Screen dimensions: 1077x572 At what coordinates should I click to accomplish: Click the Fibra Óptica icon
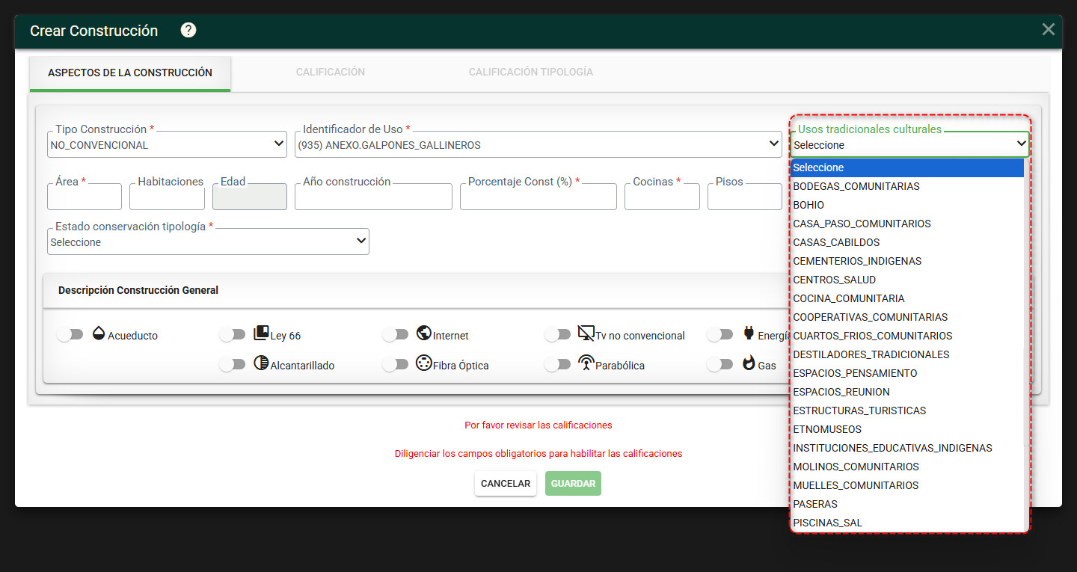[x=424, y=363]
